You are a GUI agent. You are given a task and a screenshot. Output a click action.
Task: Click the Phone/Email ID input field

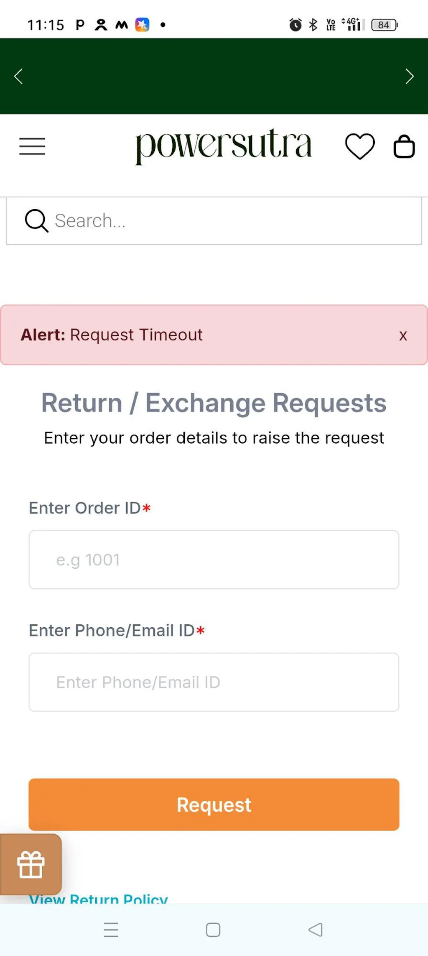[214, 682]
